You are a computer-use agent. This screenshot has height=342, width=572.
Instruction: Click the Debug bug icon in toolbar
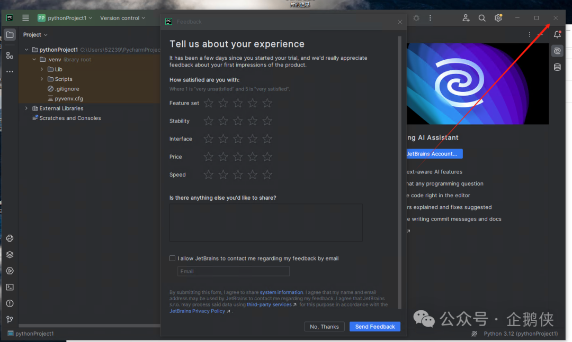click(x=416, y=18)
